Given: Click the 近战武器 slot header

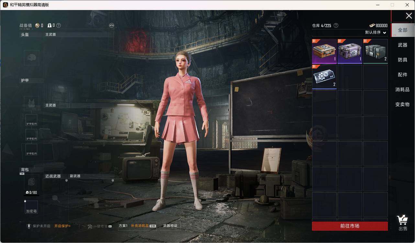Looking at the screenshot, I should click(x=53, y=176).
